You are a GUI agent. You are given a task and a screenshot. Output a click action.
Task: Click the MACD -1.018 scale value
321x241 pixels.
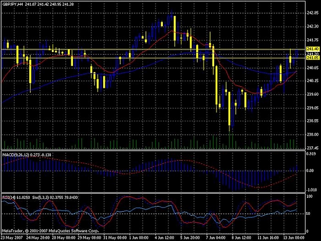coord(311,190)
